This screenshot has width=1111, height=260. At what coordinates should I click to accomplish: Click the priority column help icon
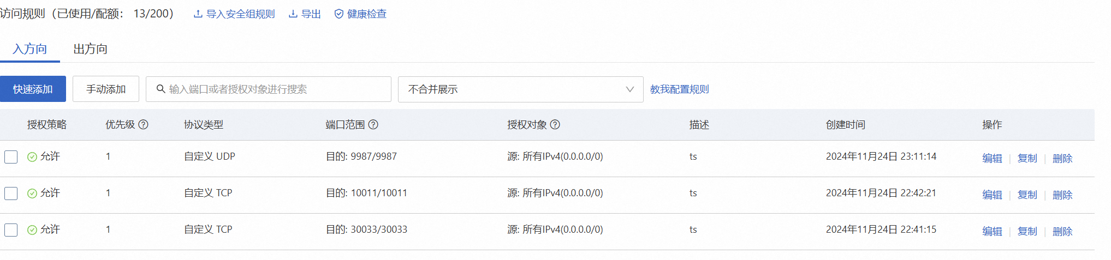point(143,124)
